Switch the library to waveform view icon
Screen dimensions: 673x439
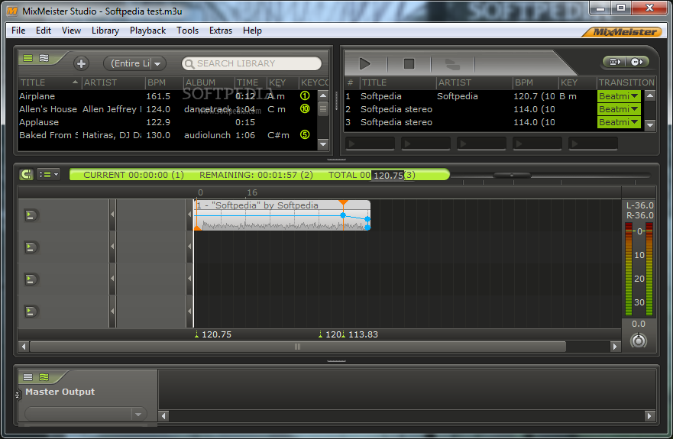click(44, 58)
